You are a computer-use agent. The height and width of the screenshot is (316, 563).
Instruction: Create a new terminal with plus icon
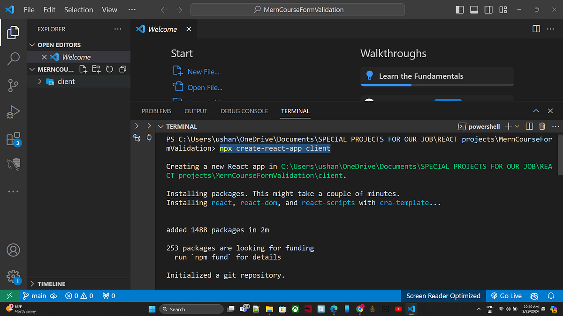pos(508,126)
